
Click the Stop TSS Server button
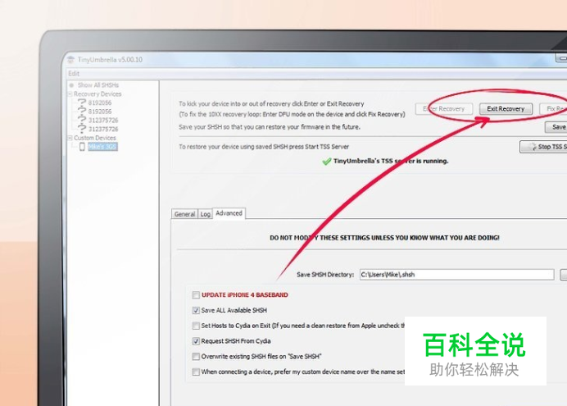click(543, 147)
